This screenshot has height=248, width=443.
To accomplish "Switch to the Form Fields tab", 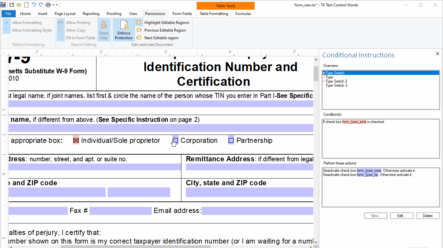I will coord(182,14).
